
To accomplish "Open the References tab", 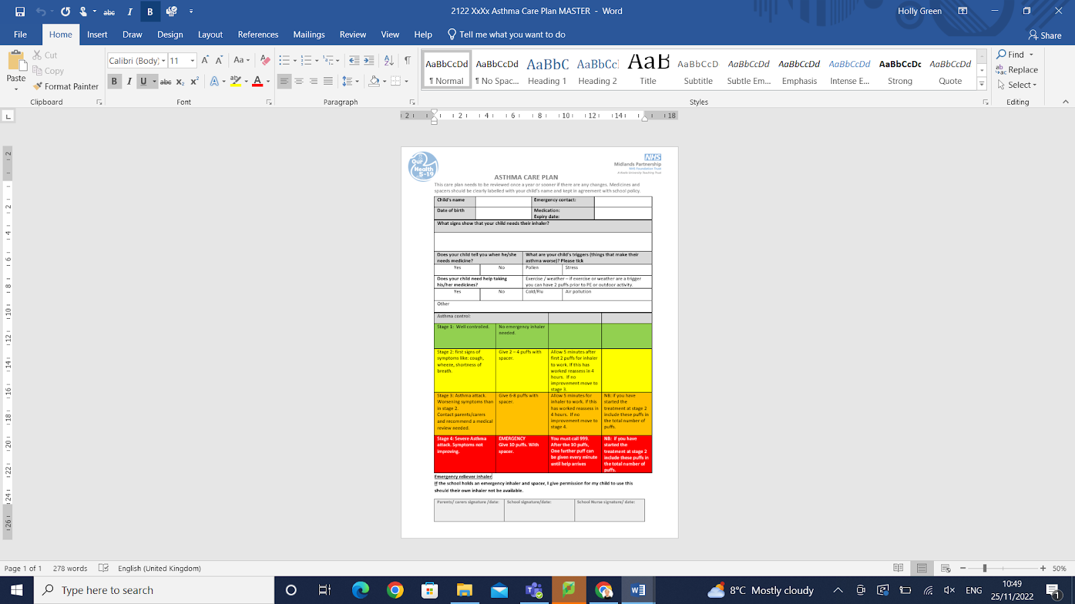I will (258, 35).
